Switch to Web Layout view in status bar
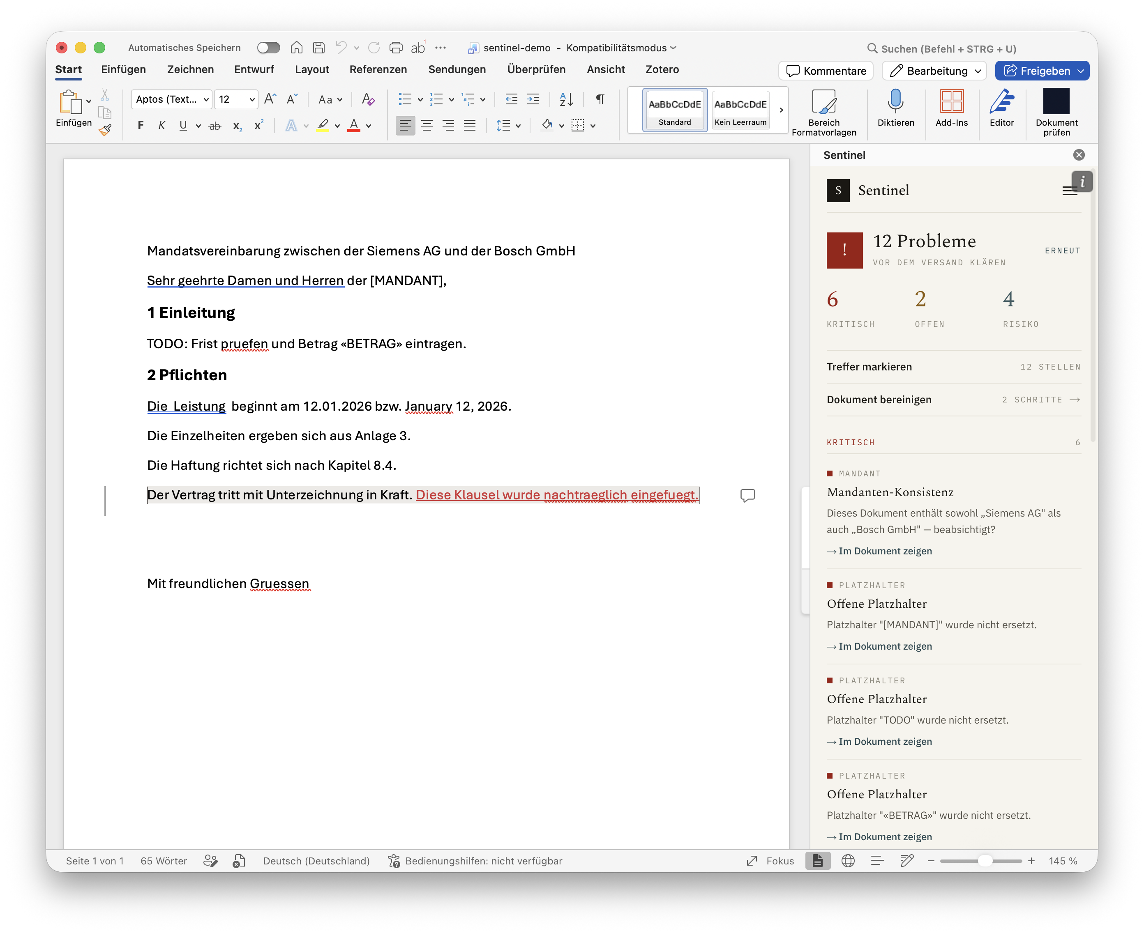This screenshot has width=1144, height=933. 848,861
